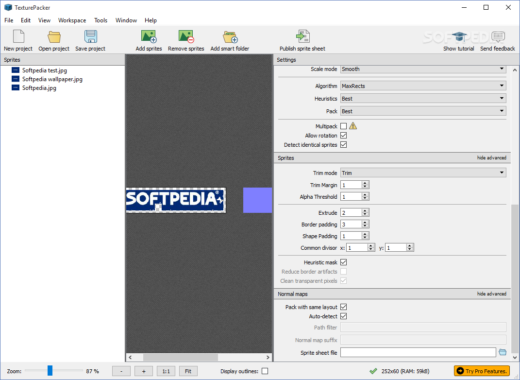Click the Settings panel vertical scrollbar thumb
The width and height of the screenshot is (520, 380).
[x=515, y=279]
